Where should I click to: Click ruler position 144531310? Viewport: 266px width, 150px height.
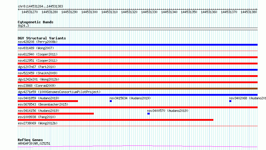pos(109,12)
